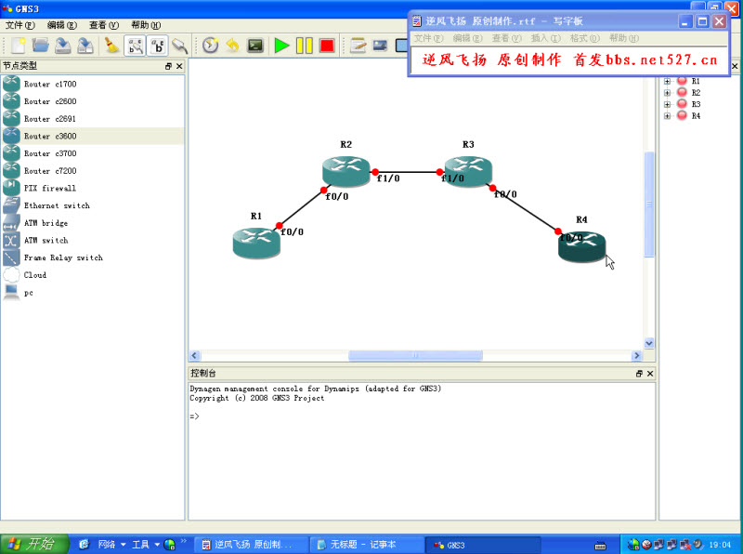This screenshot has width=743, height=554.
Task: Click the 开始 Start button
Action: tap(34, 544)
